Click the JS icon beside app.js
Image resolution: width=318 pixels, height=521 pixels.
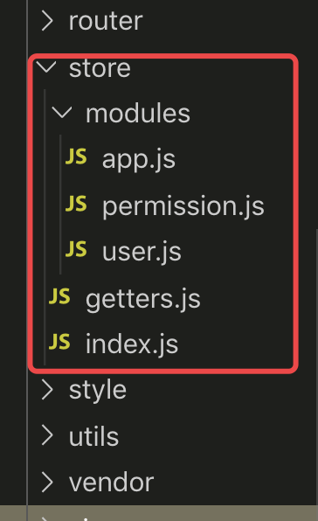76,156
